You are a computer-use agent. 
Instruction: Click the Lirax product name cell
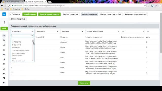coord(62,67)
